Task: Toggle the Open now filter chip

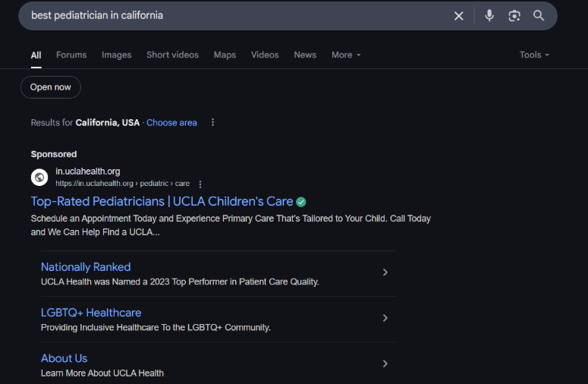Action: (51, 87)
